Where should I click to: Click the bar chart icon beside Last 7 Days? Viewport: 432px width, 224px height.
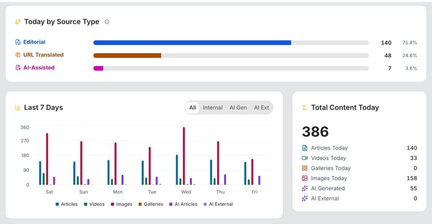[18, 107]
